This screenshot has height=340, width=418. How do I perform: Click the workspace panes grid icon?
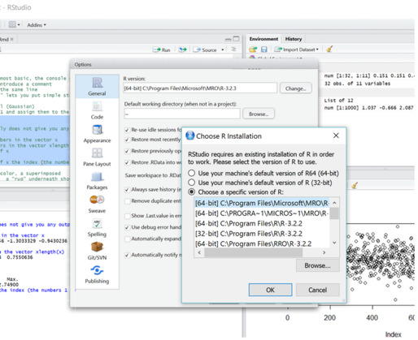[12, 24]
